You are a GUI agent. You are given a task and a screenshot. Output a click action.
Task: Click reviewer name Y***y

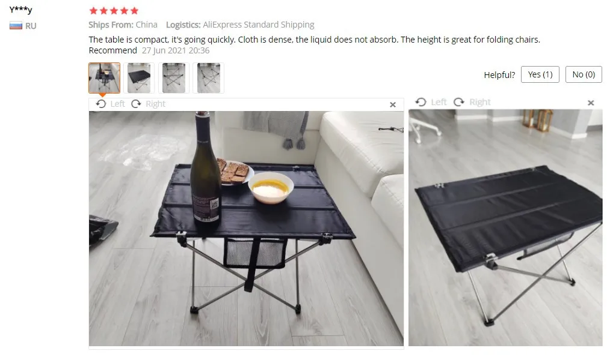(21, 10)
